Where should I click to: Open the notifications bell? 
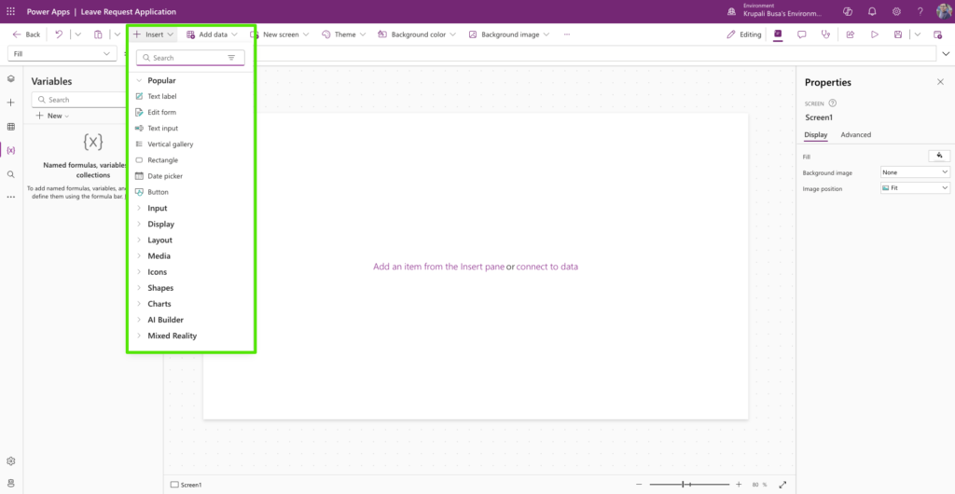(x=872, y=11)
